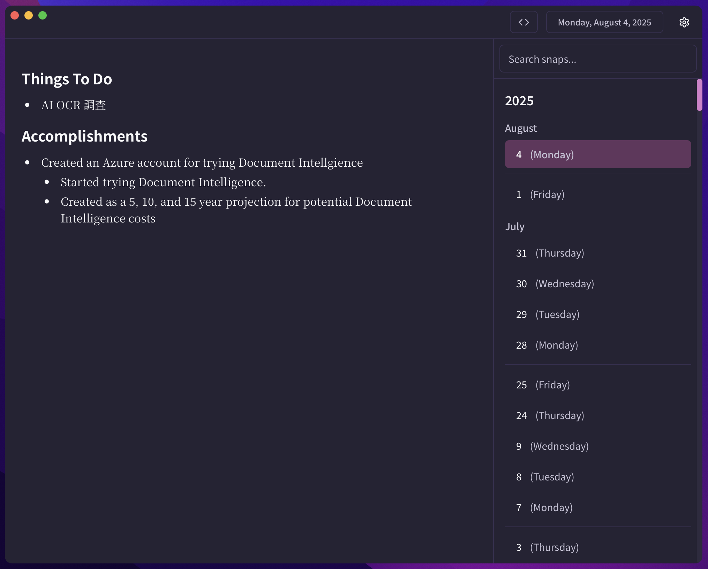
Task: Click Started trying Document Intelligence line
Action: coord(163,182)
